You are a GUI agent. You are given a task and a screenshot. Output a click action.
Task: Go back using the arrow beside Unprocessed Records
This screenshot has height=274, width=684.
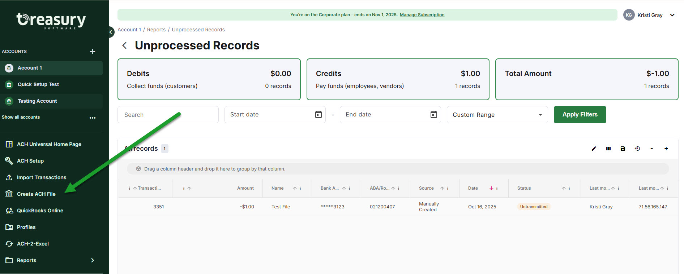pos(124,45)
